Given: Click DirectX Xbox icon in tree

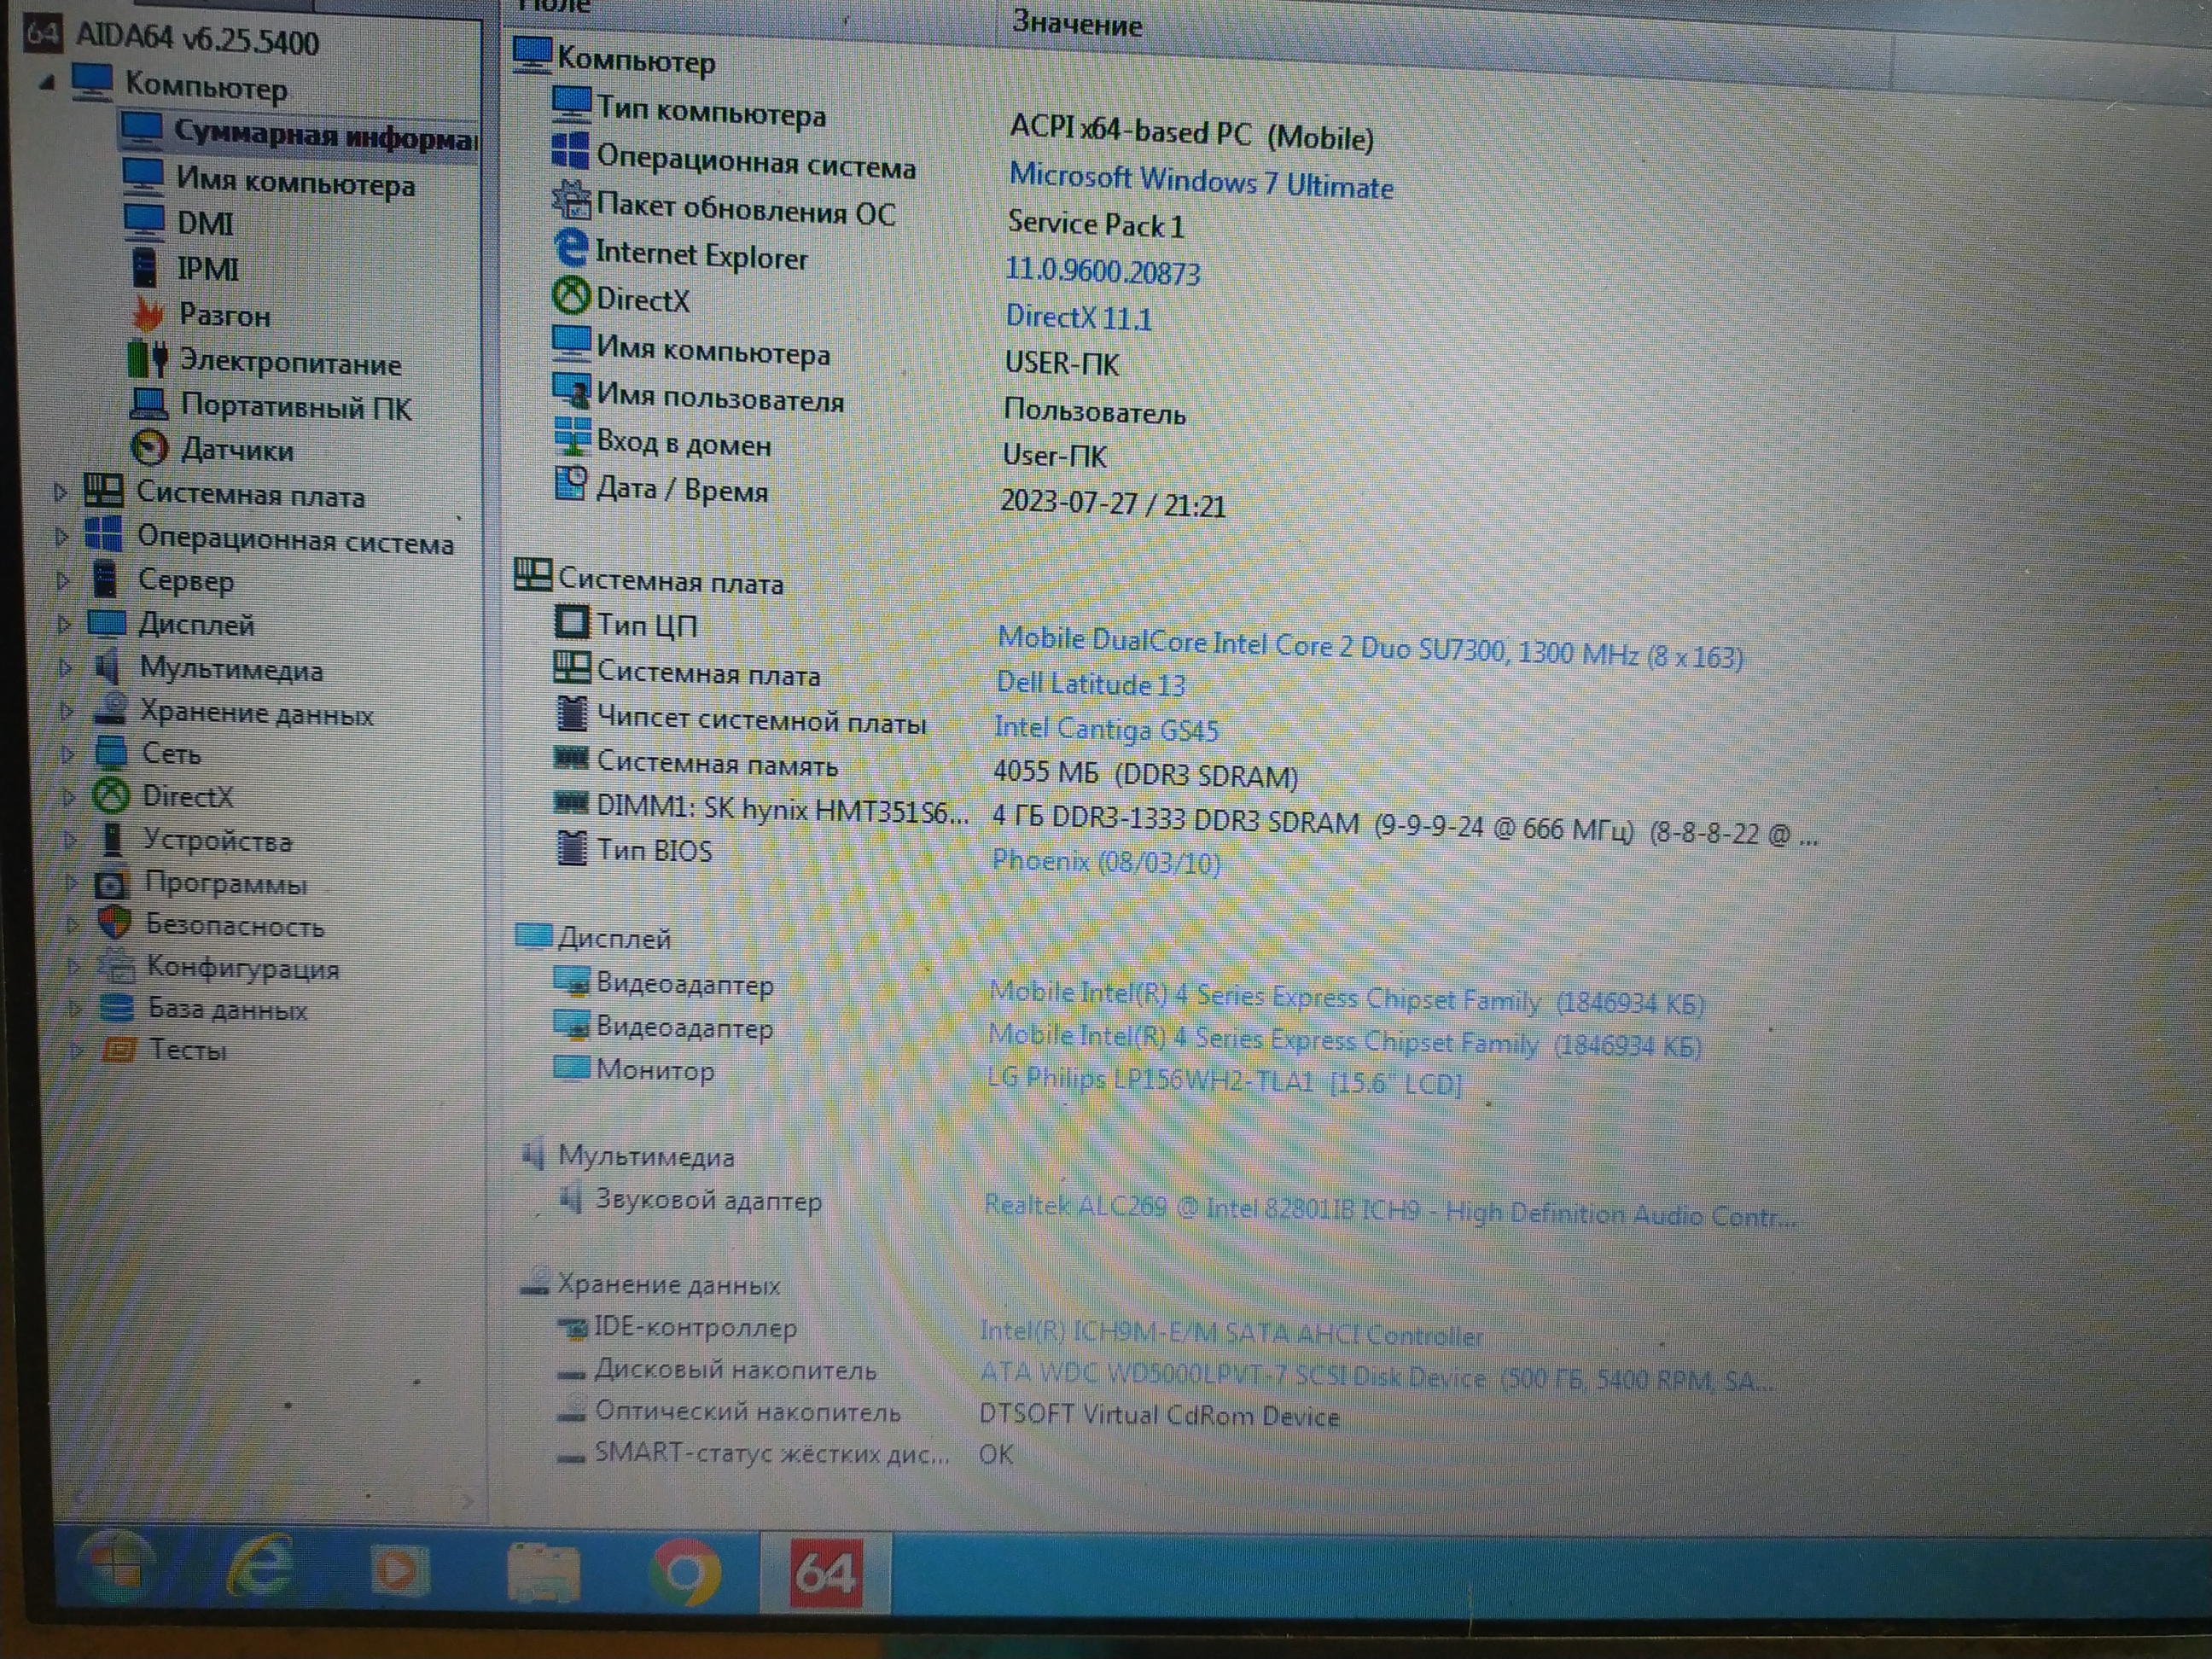Looking at the screenshot, I should (111, 796).
